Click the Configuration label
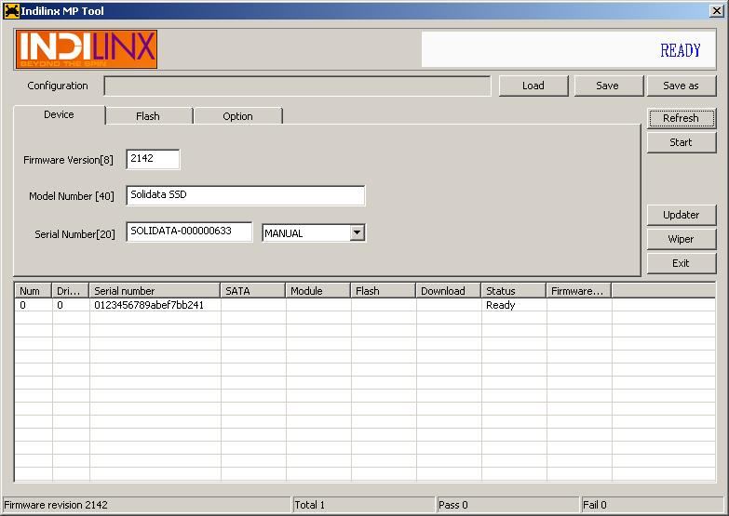The width and height of the screenshot is (729, 516). click(x=58, y=86)
